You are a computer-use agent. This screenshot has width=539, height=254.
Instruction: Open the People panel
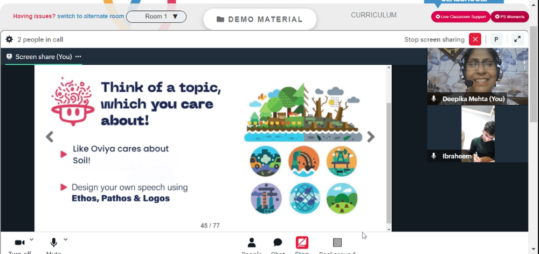(252, 243)
